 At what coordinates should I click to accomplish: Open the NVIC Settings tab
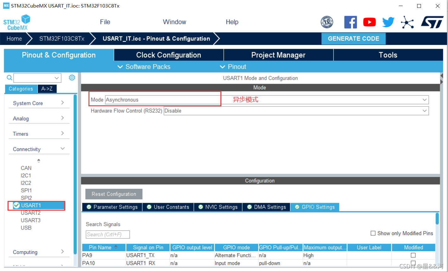tap(218, 207)
